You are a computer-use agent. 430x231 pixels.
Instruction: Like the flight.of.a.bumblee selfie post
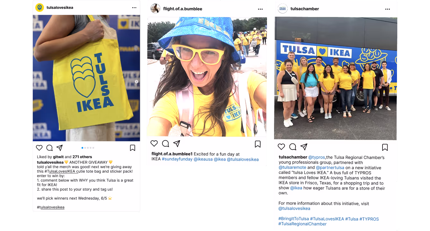154,143
